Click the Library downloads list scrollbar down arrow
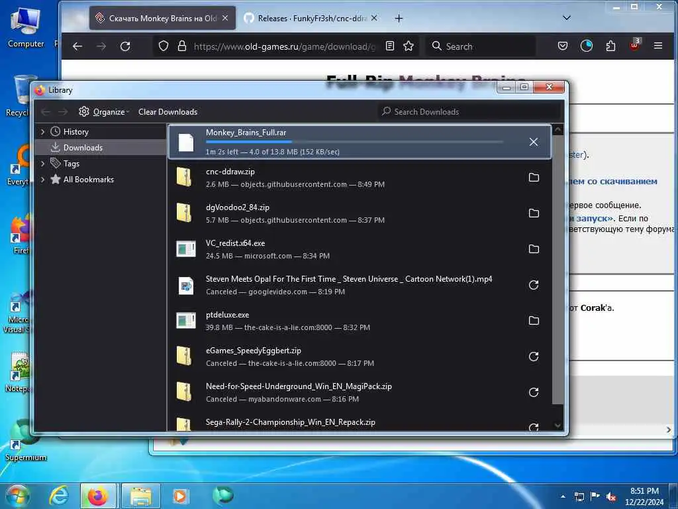The image size is (678, 509). pos(557,425)
